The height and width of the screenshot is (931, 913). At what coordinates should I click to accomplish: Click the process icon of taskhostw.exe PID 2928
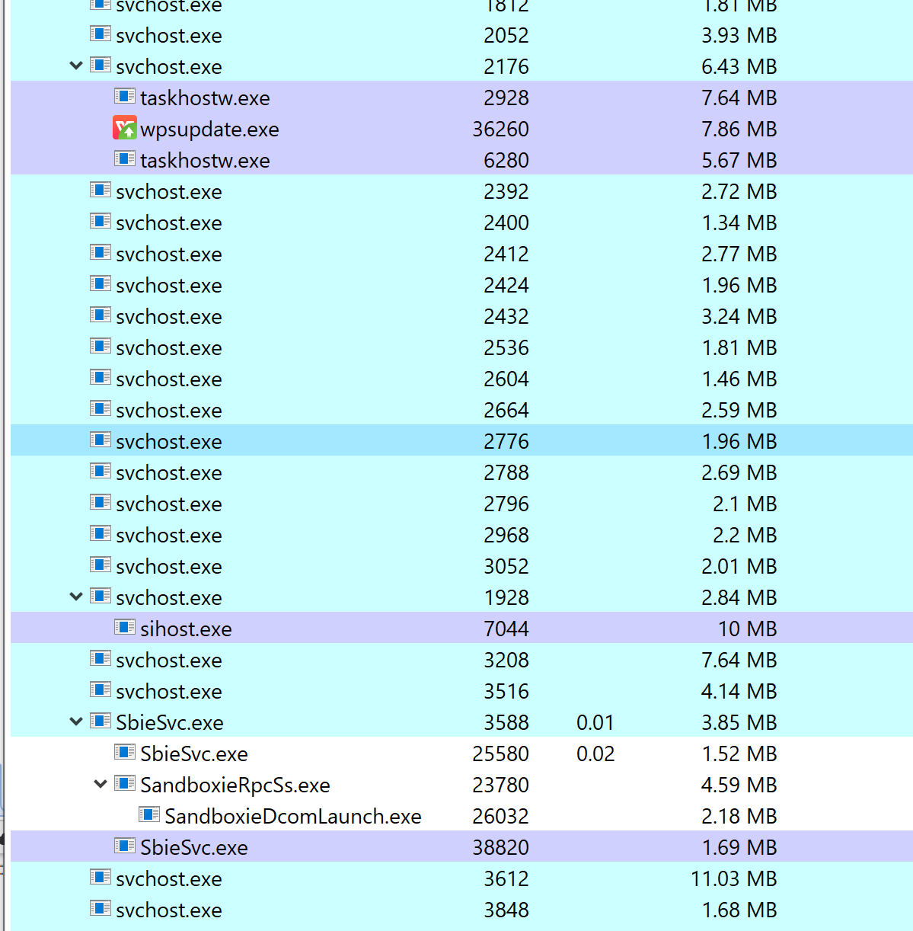tap(123, 96)
